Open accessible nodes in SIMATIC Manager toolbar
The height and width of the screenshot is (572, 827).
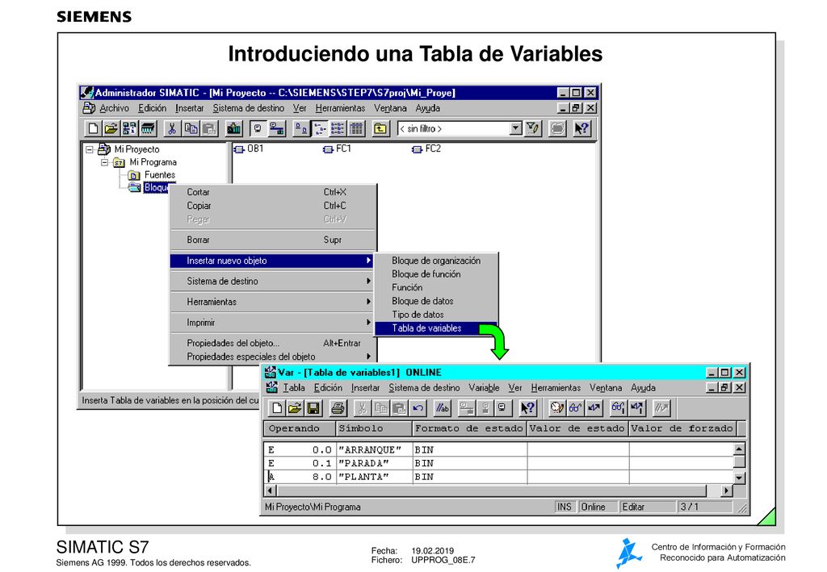click(128, 128)
